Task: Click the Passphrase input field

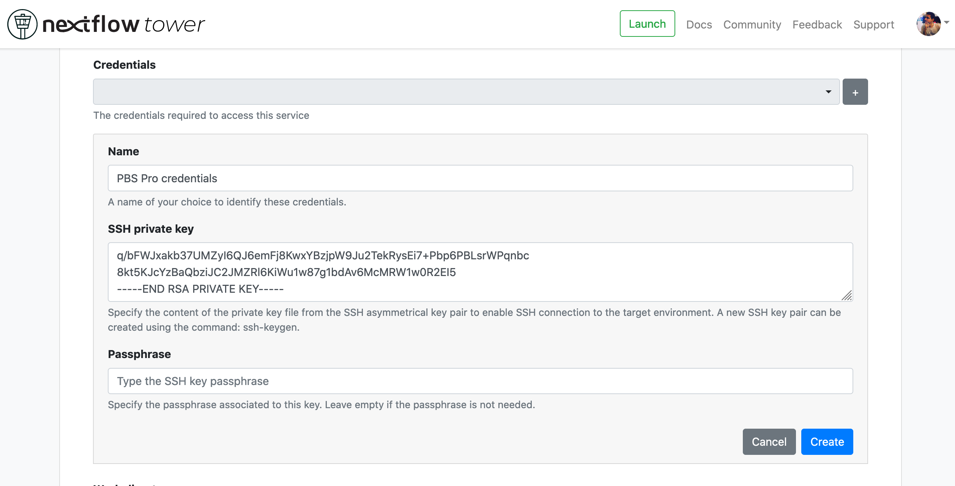Action: point(480,381)
